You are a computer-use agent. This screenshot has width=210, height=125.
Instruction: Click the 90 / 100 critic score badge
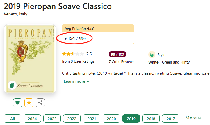[x=118, y=54]
